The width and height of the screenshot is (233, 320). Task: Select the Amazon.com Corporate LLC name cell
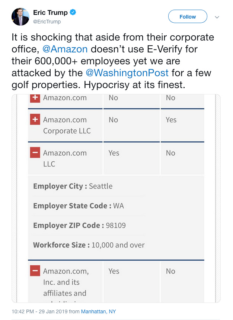[x=67, y=125]
